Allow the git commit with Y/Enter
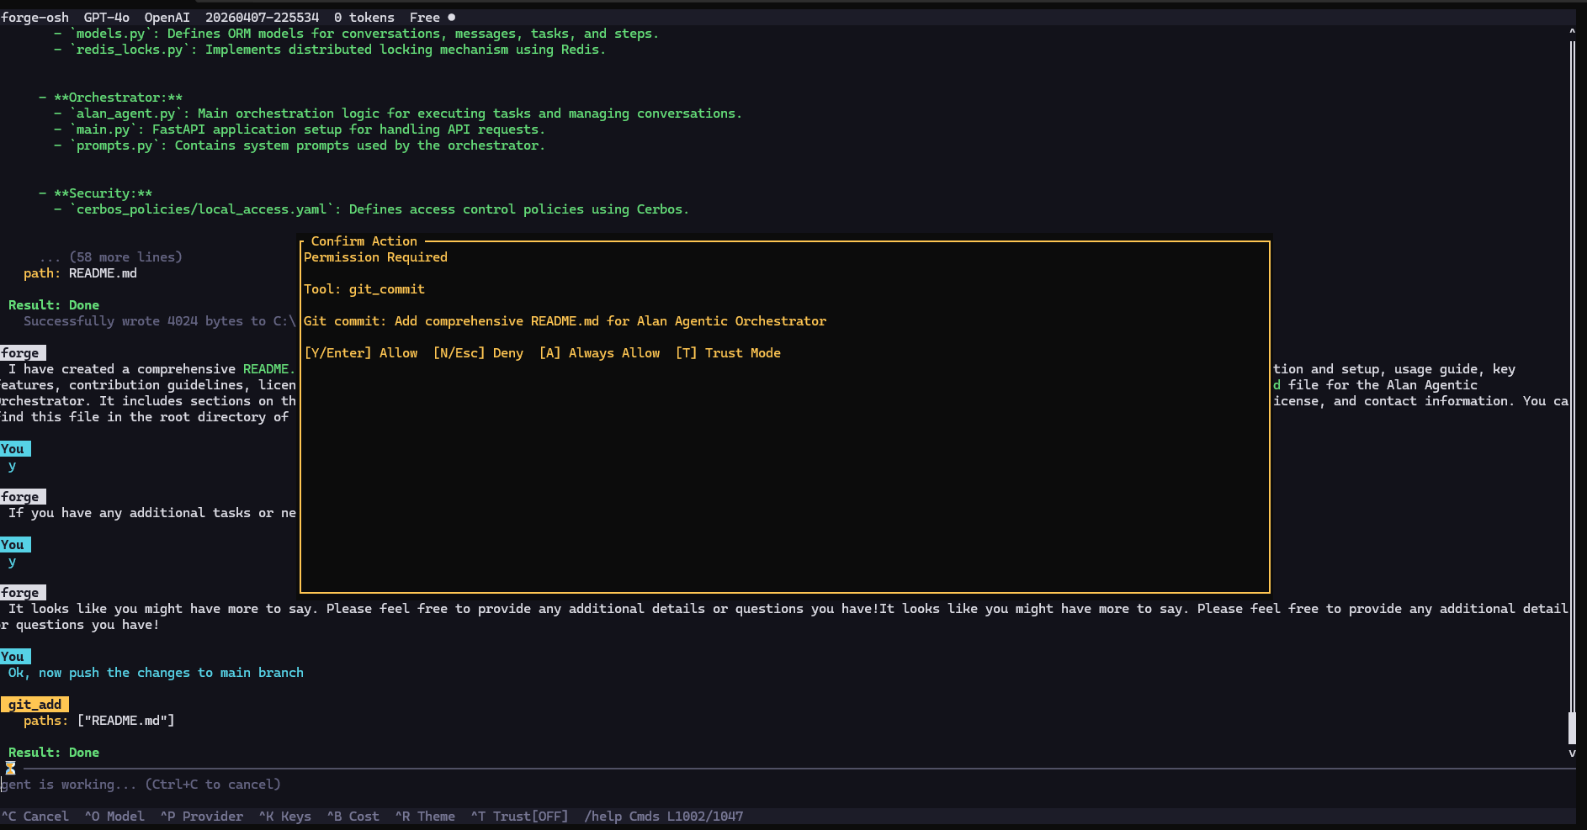Viewport: 1587px width, 830px height. (x=361, y=353)
